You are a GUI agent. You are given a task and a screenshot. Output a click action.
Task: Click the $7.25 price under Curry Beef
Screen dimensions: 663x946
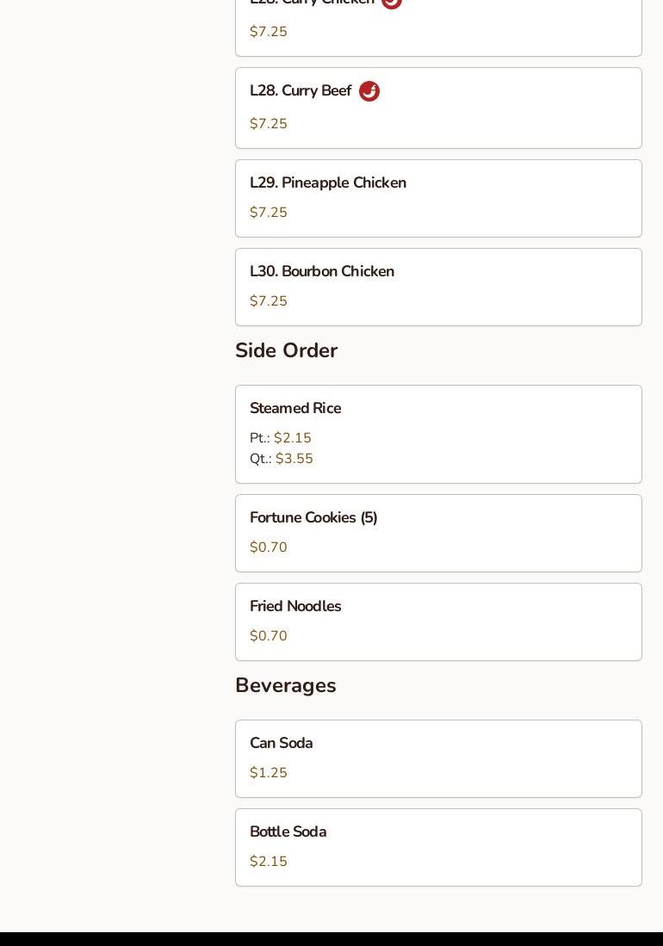269,124
